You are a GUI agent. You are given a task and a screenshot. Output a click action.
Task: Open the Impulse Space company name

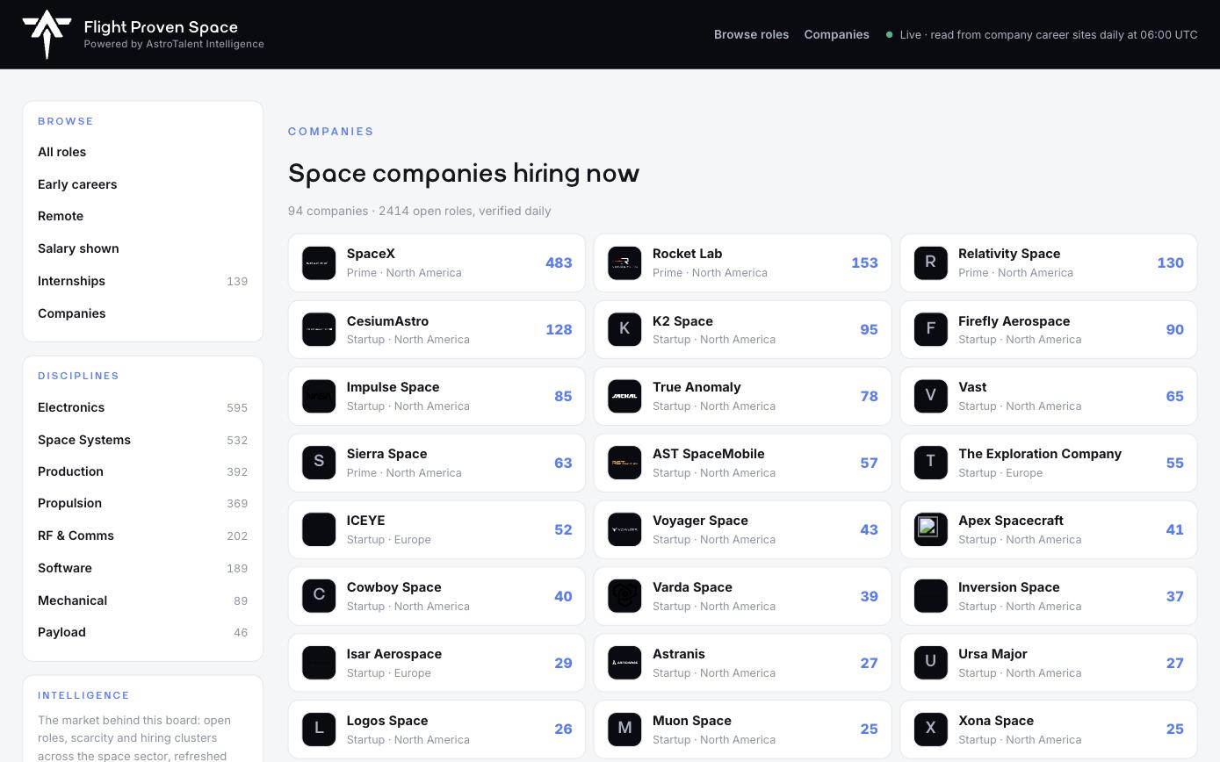coord(393,387)
